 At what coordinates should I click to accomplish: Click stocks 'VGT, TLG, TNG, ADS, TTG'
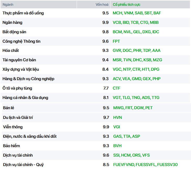pyautogui.click(x=136, y=97)
